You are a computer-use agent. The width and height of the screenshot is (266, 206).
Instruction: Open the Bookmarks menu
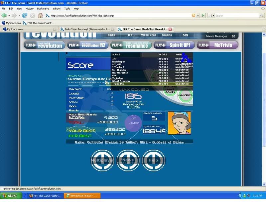(43, 8)
